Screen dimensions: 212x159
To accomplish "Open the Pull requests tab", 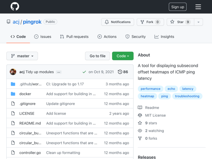I will [74, 37].
